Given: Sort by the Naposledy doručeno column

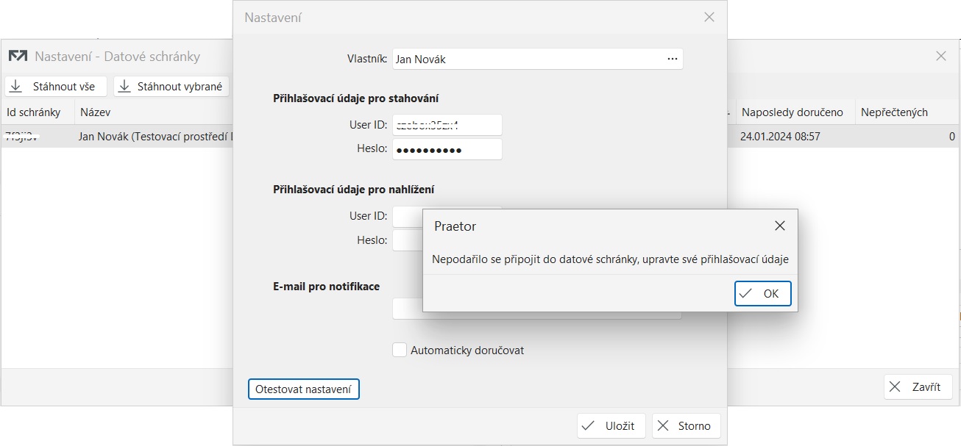Looking at the screenshot, I should [791, 112].
